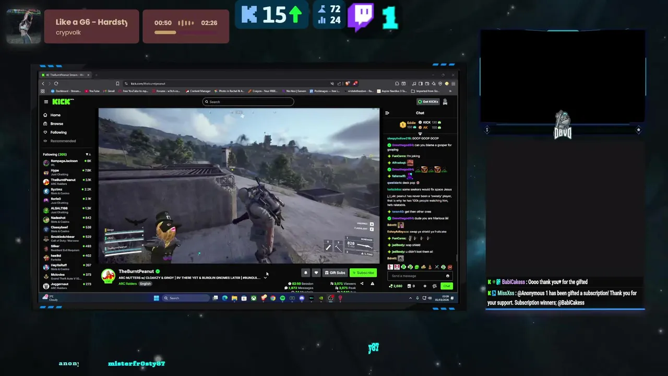Open the browser main menu
The image size is (668, 376).
click(453, 84)
